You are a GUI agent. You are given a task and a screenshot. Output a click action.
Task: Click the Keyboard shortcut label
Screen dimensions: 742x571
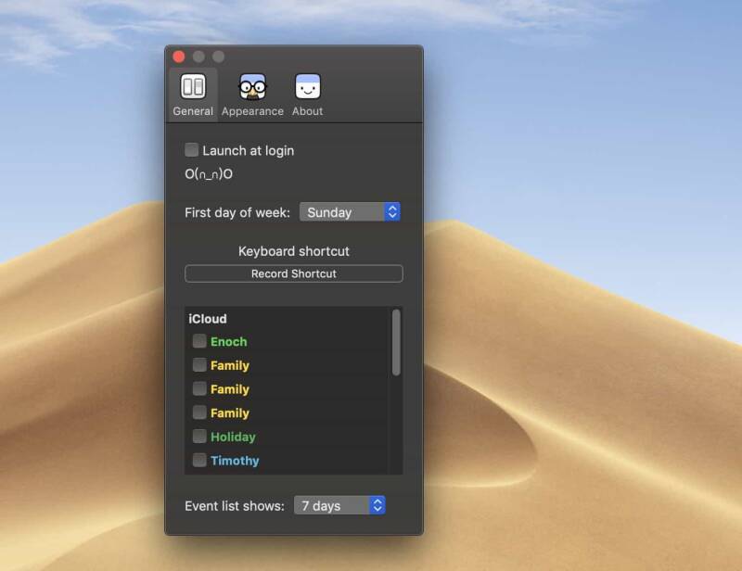pyautogui.click(x=294, y=251)
